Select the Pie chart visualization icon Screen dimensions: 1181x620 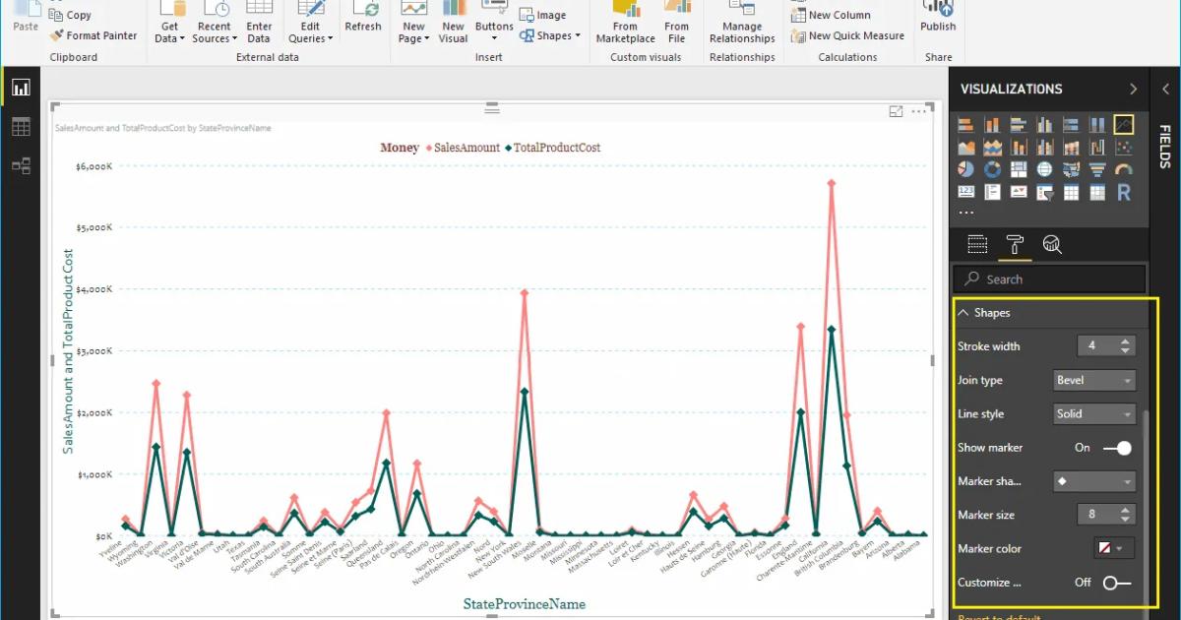[x=965, y=168]
